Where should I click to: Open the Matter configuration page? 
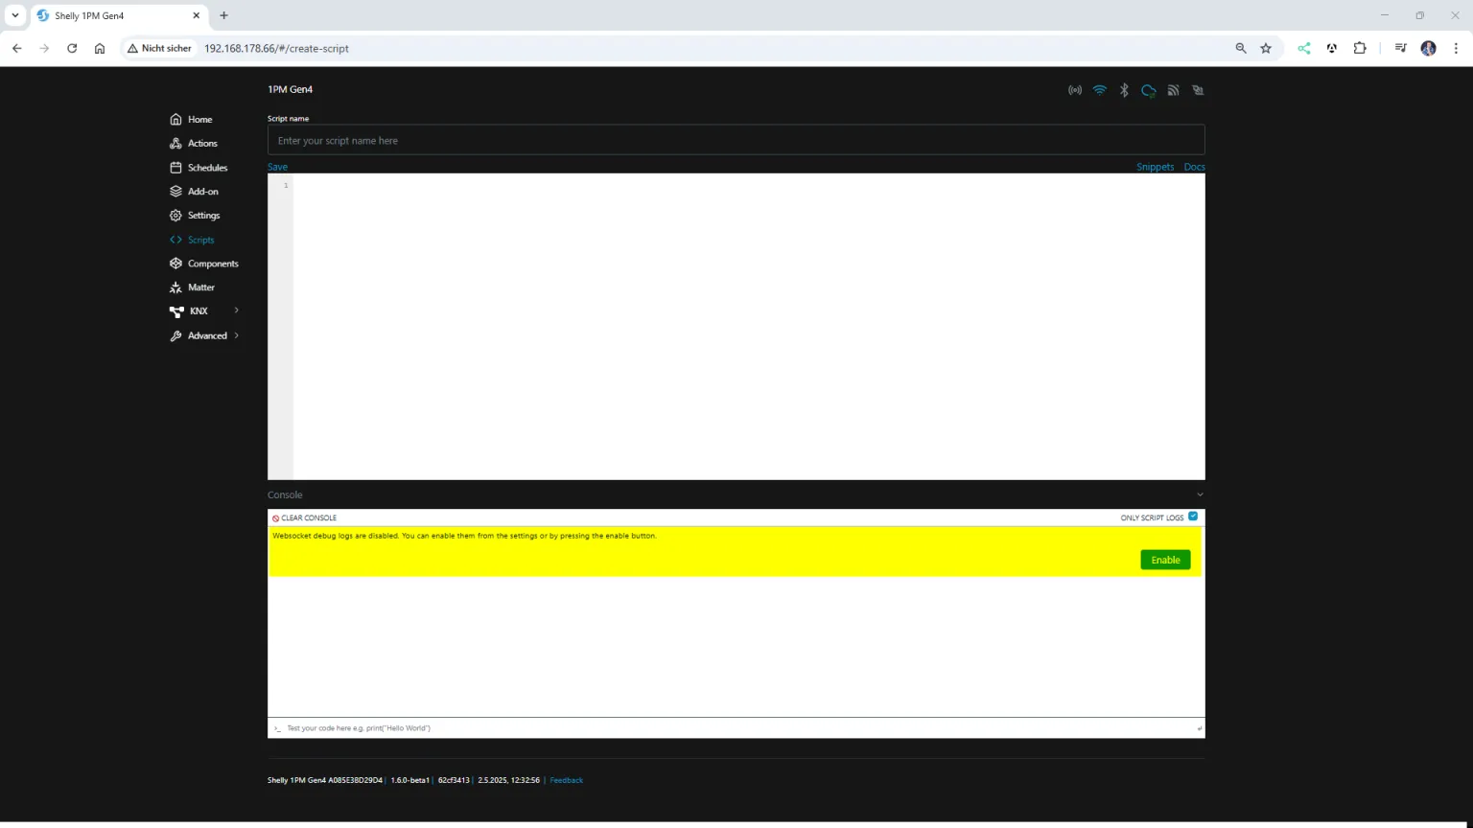click(200, 287)
